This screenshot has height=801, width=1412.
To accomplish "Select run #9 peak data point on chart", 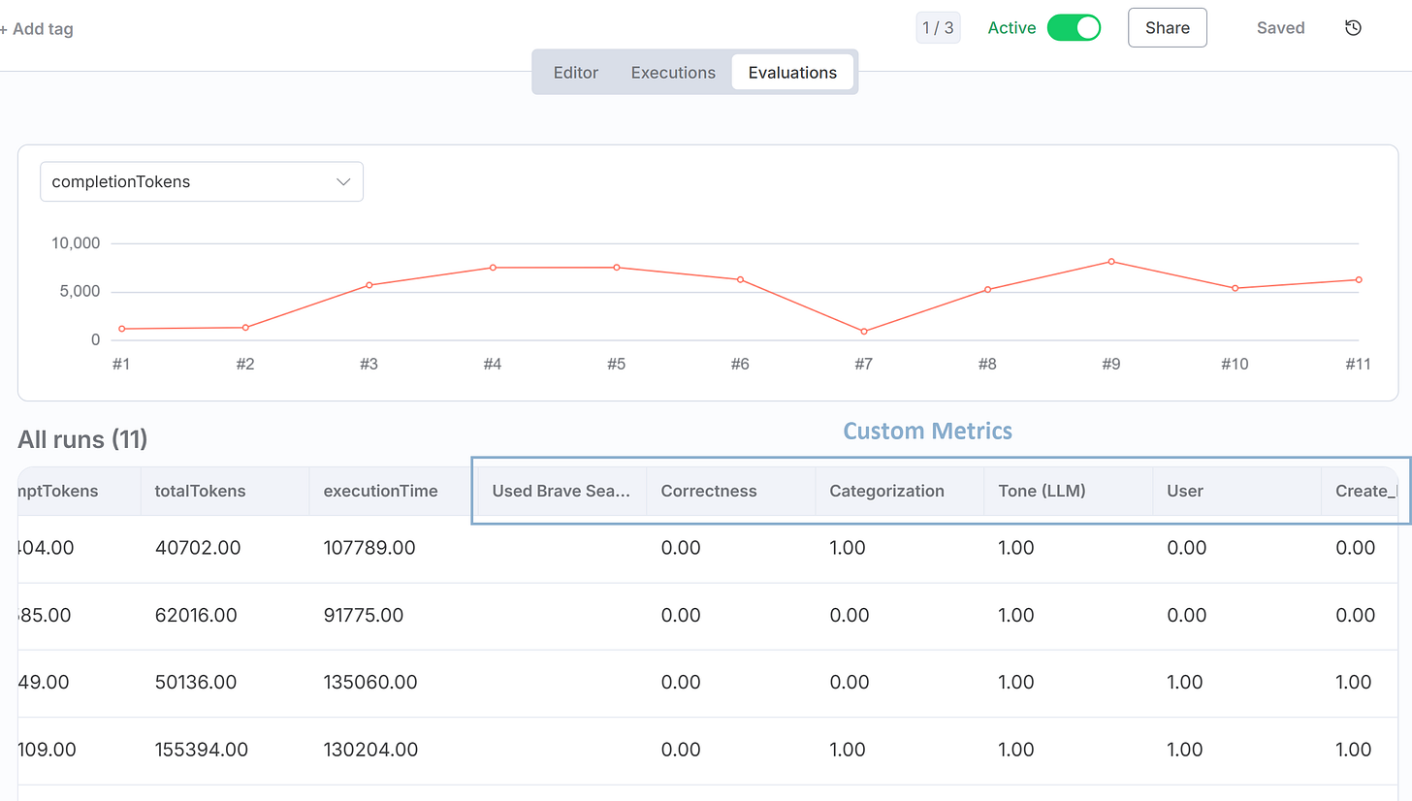I will pyautogui.click(x=1110, y=262).
